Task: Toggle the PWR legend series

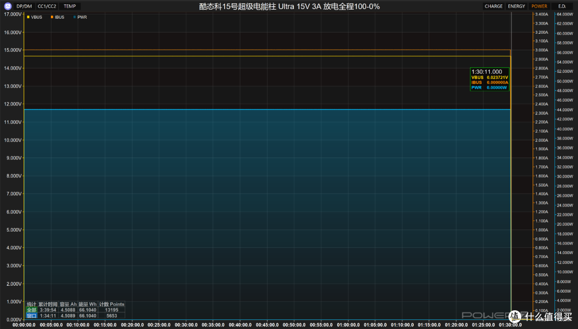Action: [80, 17]
